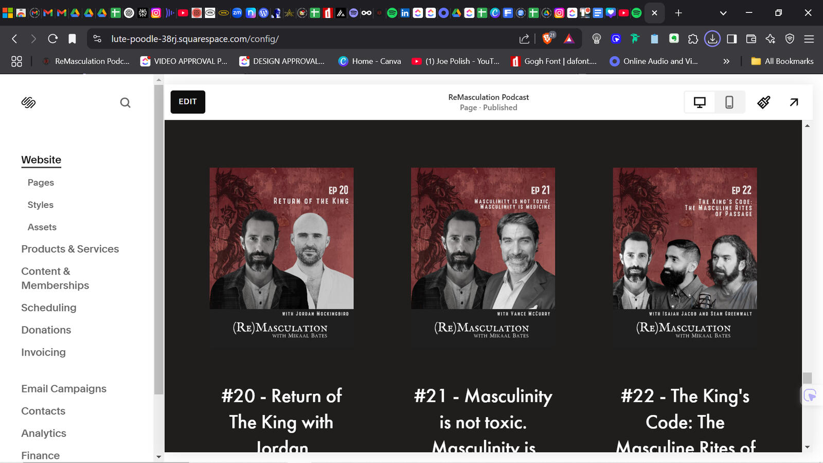The image size is (823, 463).
Task: Click the page preview scrollbar down arrow
Action: [x=807, y=447]
